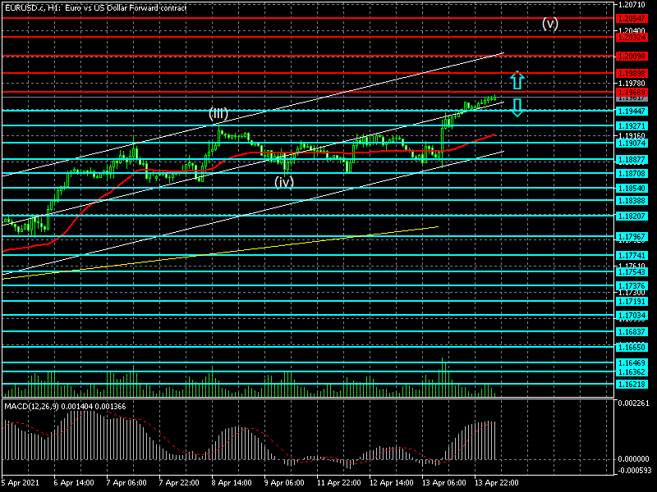Viewport: 657px width, 492px height.
Task: Click the cyan 1.18207 price label
Action: point(632,216)
